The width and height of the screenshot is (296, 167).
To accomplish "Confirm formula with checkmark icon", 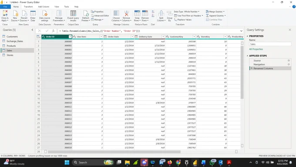I will tap(47, 31).
